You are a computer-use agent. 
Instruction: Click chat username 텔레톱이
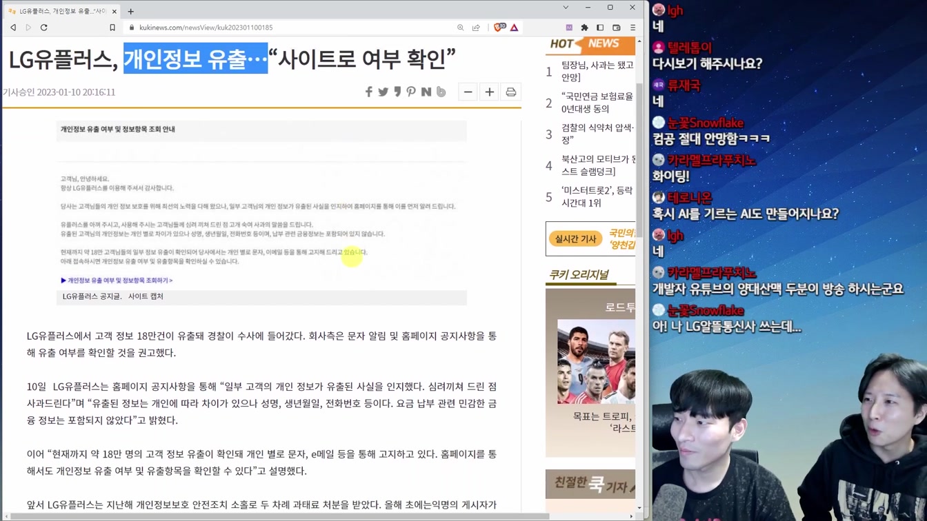click(x=690, y=48)
